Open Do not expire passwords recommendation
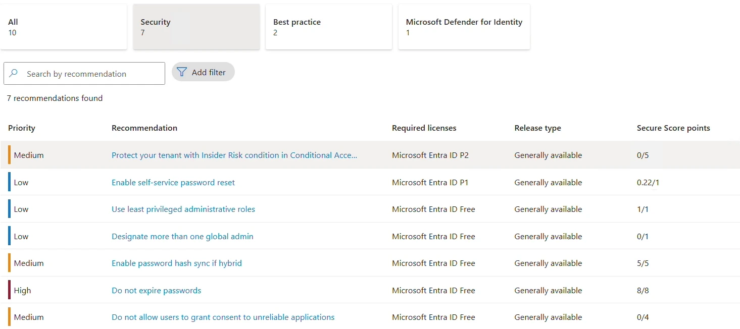The height and width of the screenshot is (329, 740). pos(156,290)
